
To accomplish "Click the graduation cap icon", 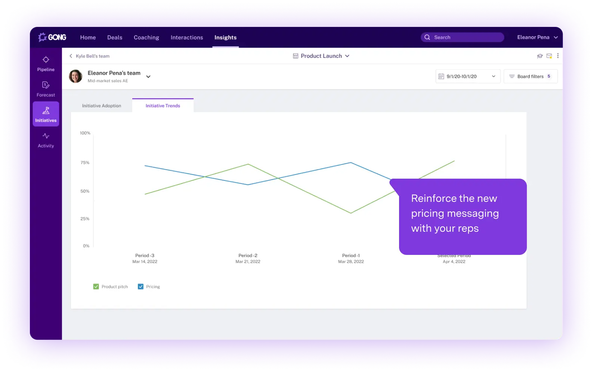I will point(540,56).
